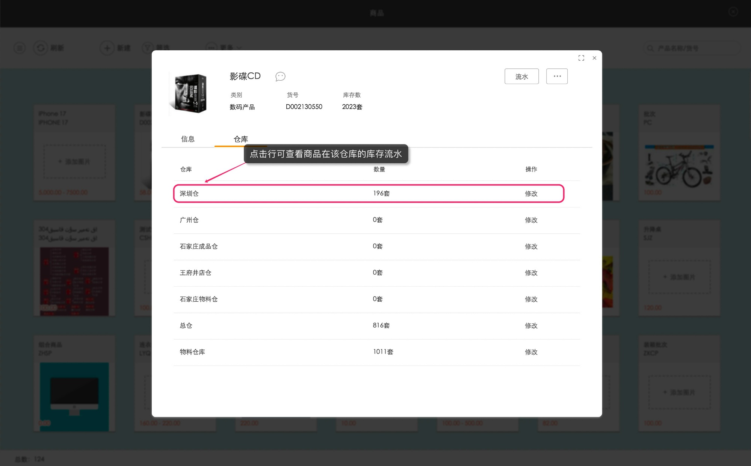Click the circular close icon on the dark header
Viewport: 751px width, 466px height.
tap(733, 12)
